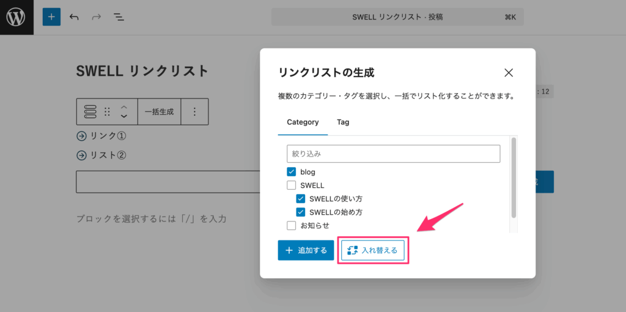Click the 追加する button
Image resolution: width=626 pixels, height=312 pixels.
[306, 250]
